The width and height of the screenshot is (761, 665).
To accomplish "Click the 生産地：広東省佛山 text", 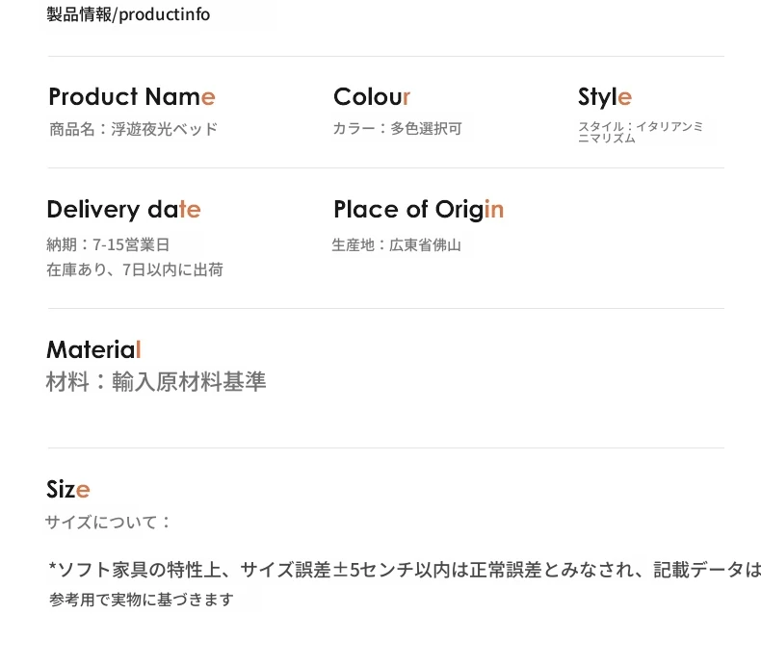I will coord(397,244).
